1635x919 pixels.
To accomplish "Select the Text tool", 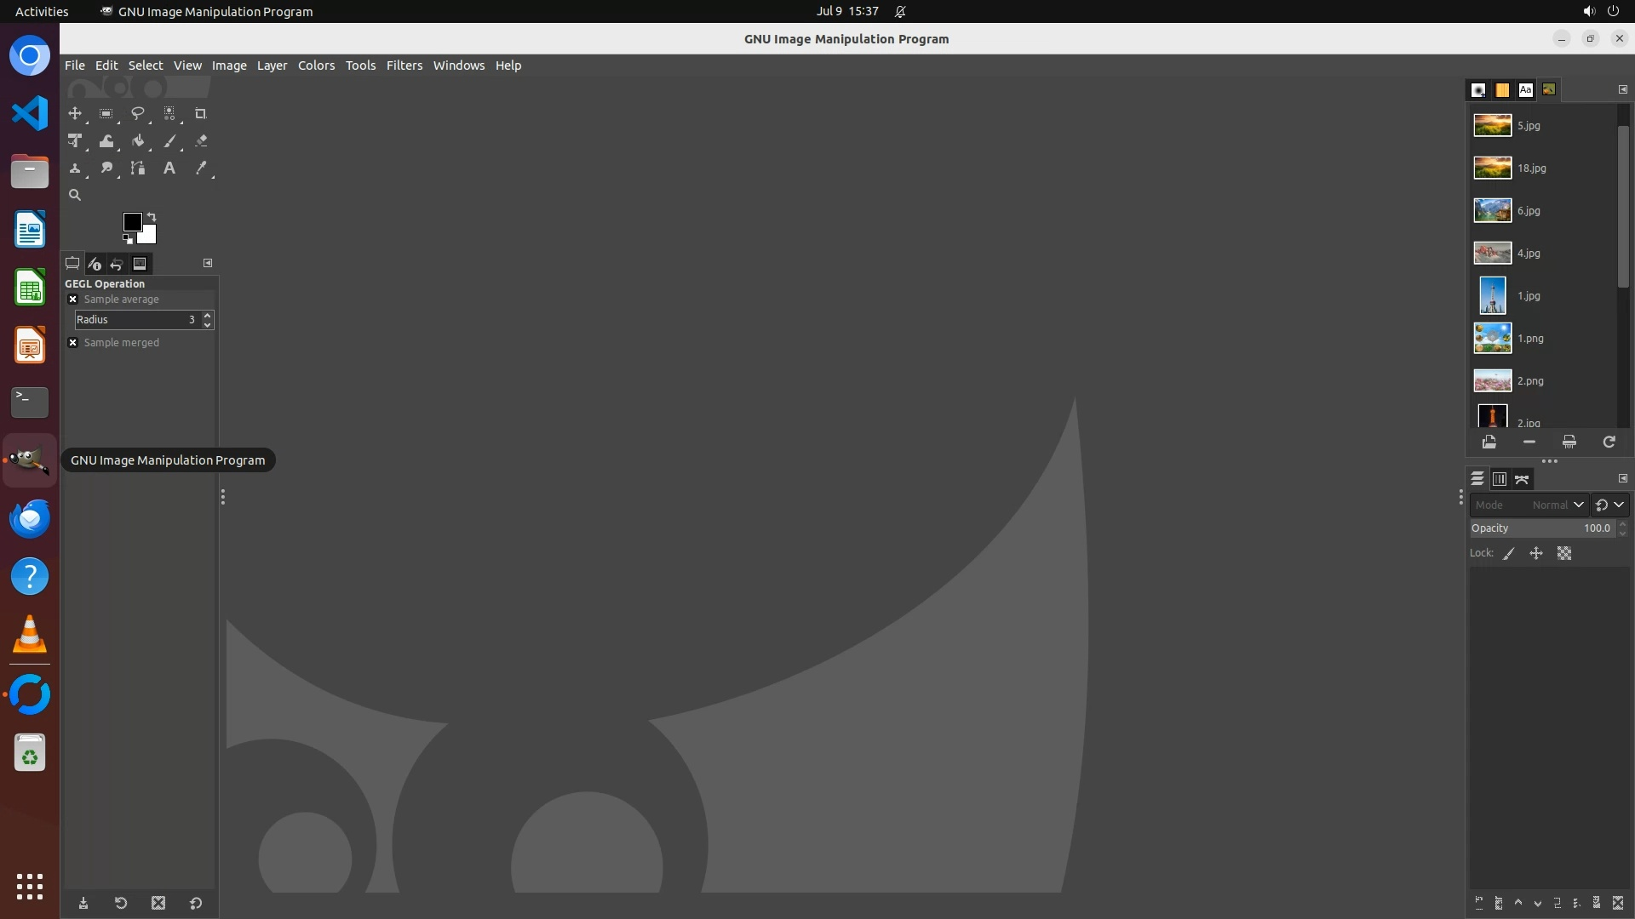I will [x=169, y=168].
